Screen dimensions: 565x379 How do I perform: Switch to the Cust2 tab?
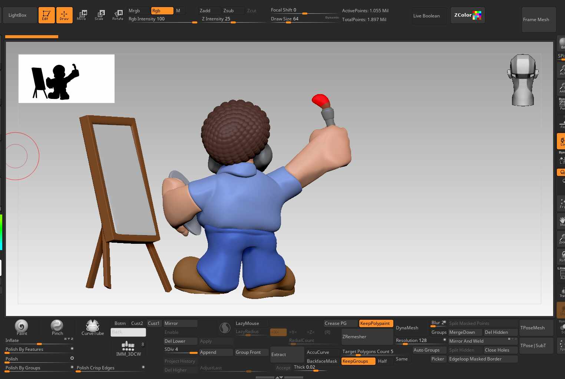[137, 323]
